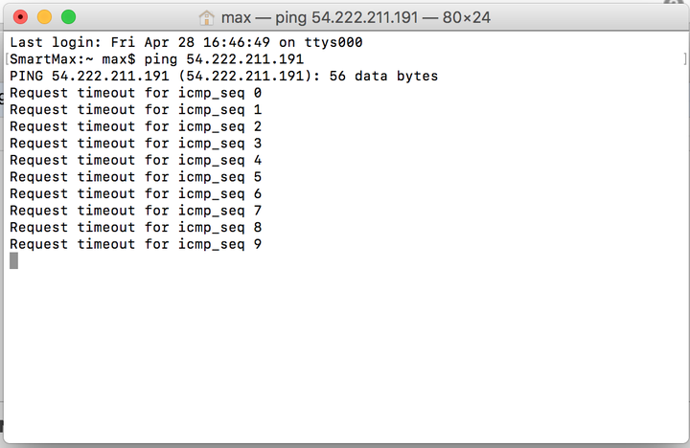
Task: Click the line ending in icmp_seq 2
Action: 135,126
